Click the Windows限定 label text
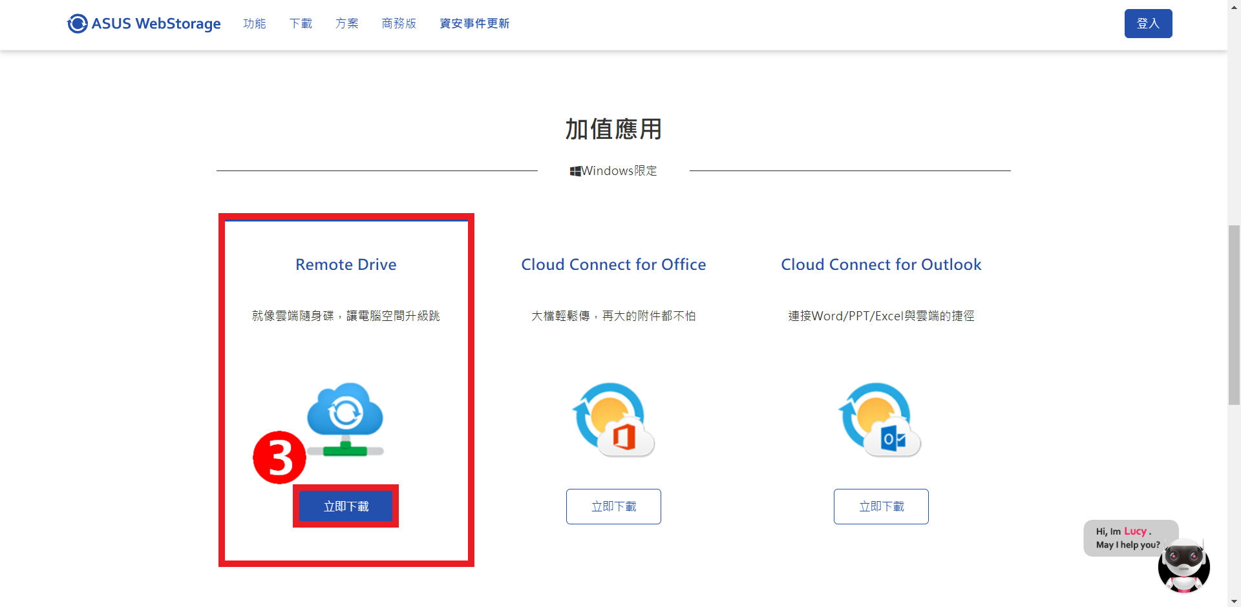Screen dimensions: 1241x607 [x=619, y=171]
